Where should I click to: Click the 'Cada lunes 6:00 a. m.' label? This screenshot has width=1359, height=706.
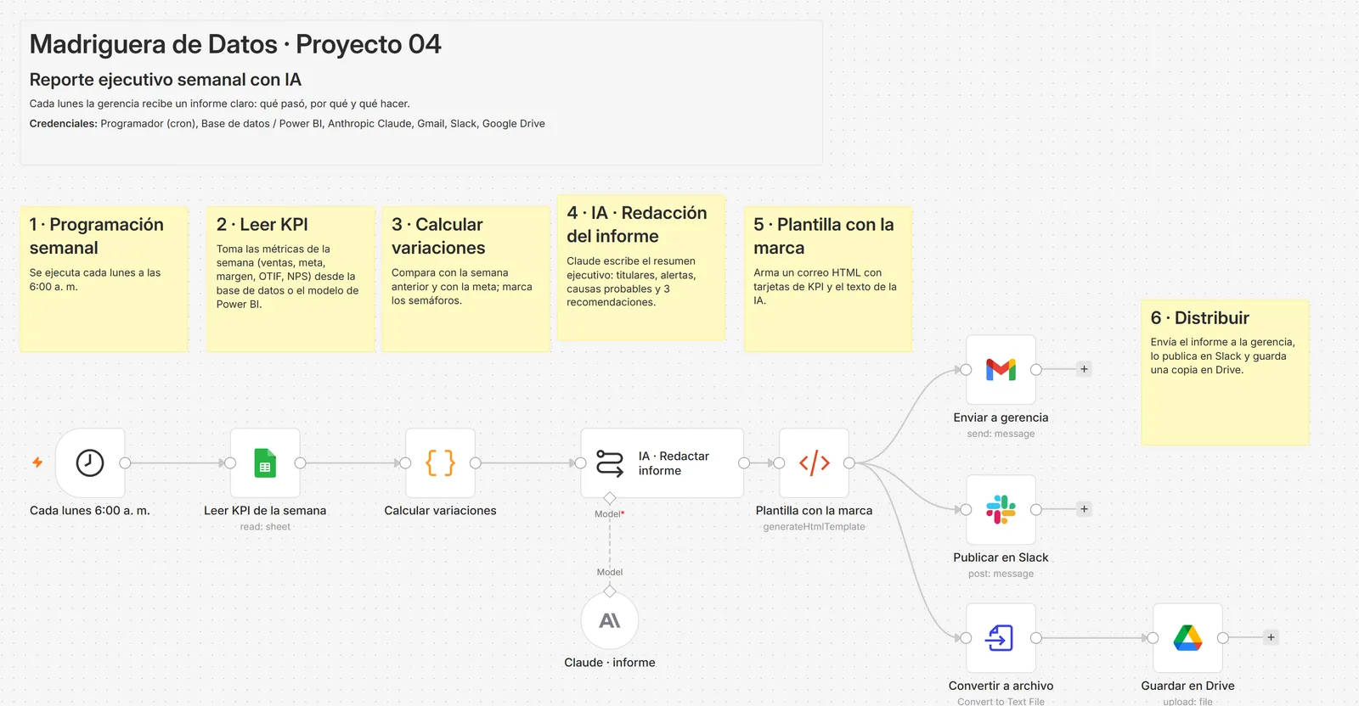pyautogui.click(x=90, y=511)
